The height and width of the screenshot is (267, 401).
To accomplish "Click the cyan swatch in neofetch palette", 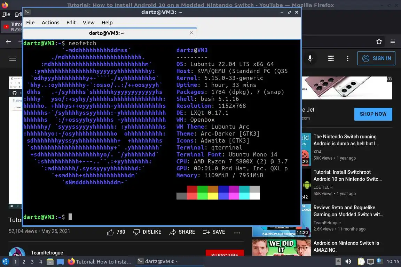I will 244,189.
